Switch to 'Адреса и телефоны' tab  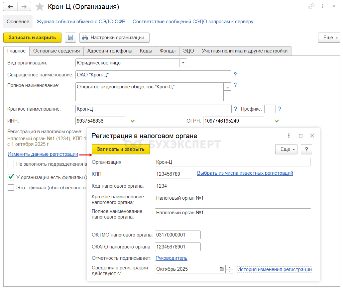pyautogui.click(x=110, y=51)
